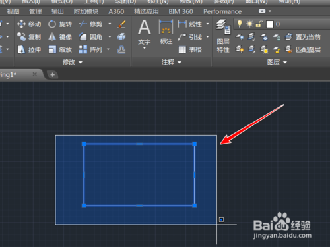Open the Performance ribbon tab
The height and width of the screenshot is (247, 330).
(222, 11)
